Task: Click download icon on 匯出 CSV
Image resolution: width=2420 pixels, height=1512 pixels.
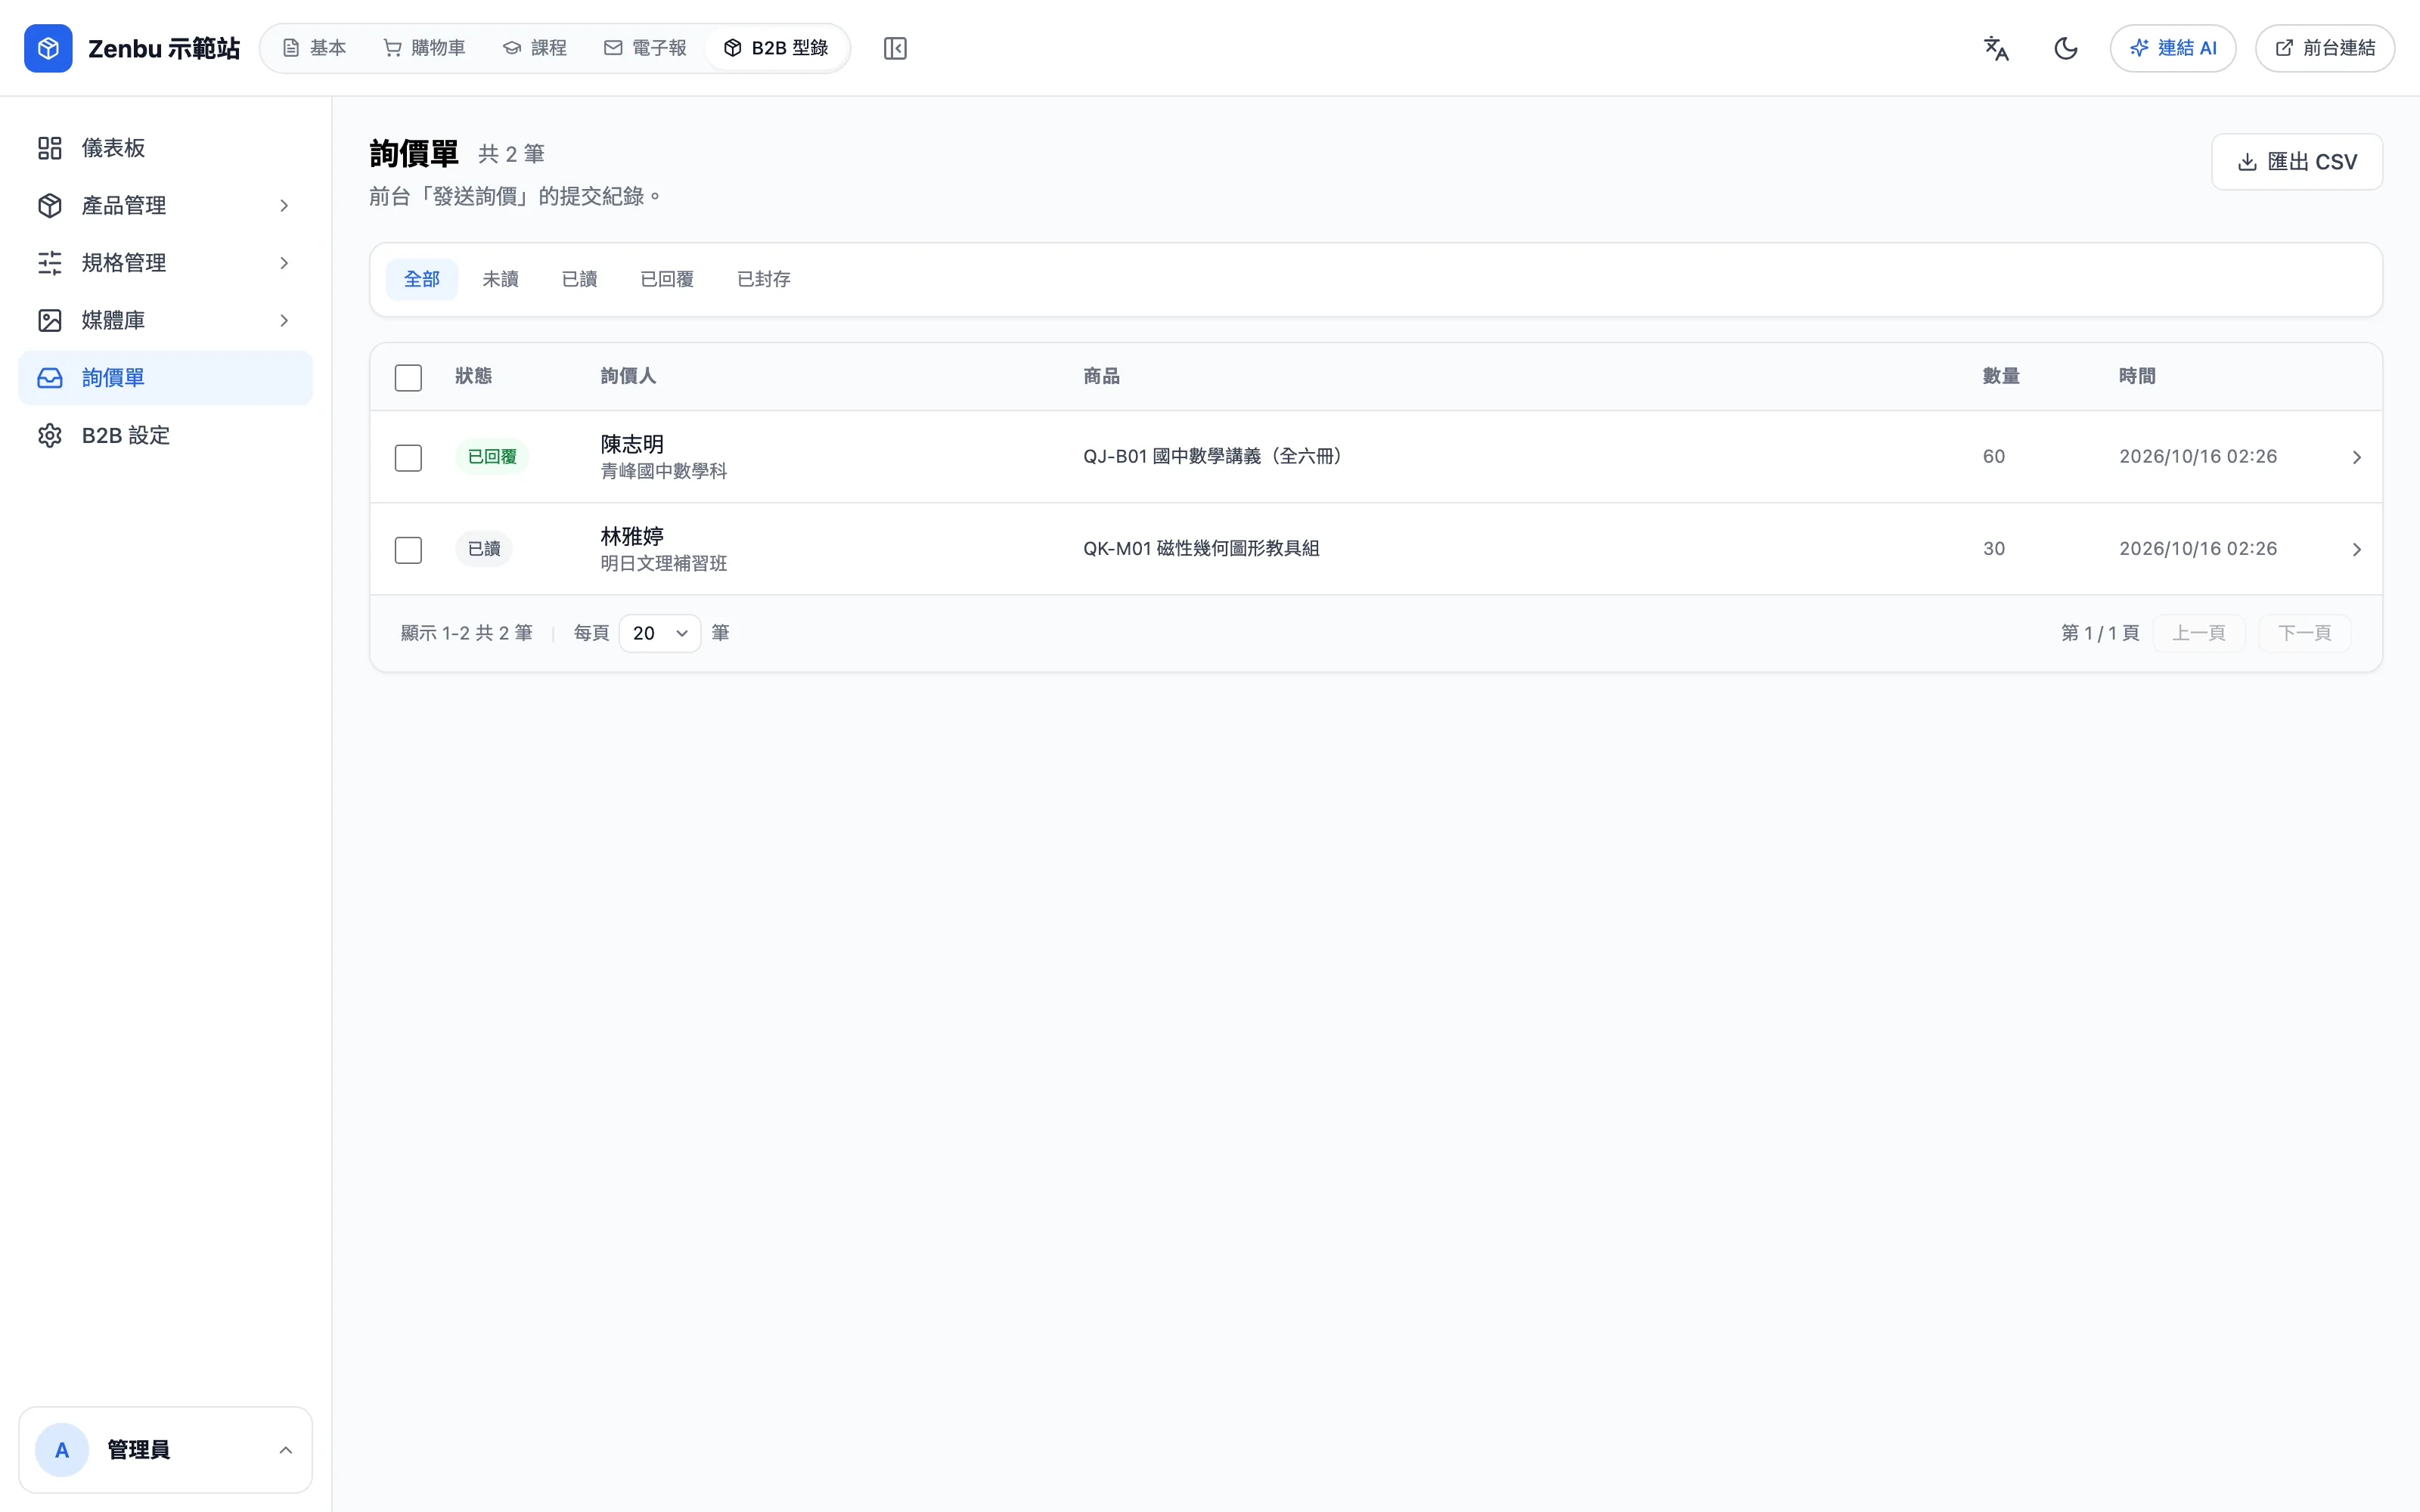Action: [x=2247, y=162]
